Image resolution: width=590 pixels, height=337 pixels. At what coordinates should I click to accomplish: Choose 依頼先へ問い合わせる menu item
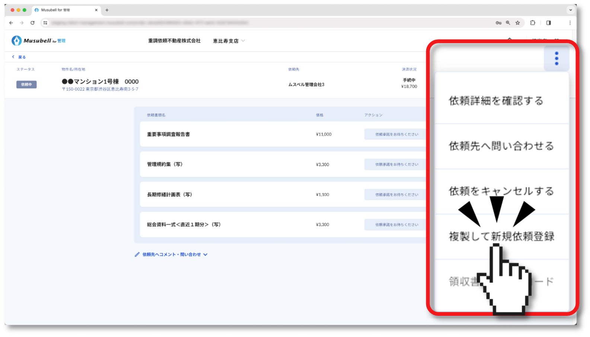tap(501, 146)
